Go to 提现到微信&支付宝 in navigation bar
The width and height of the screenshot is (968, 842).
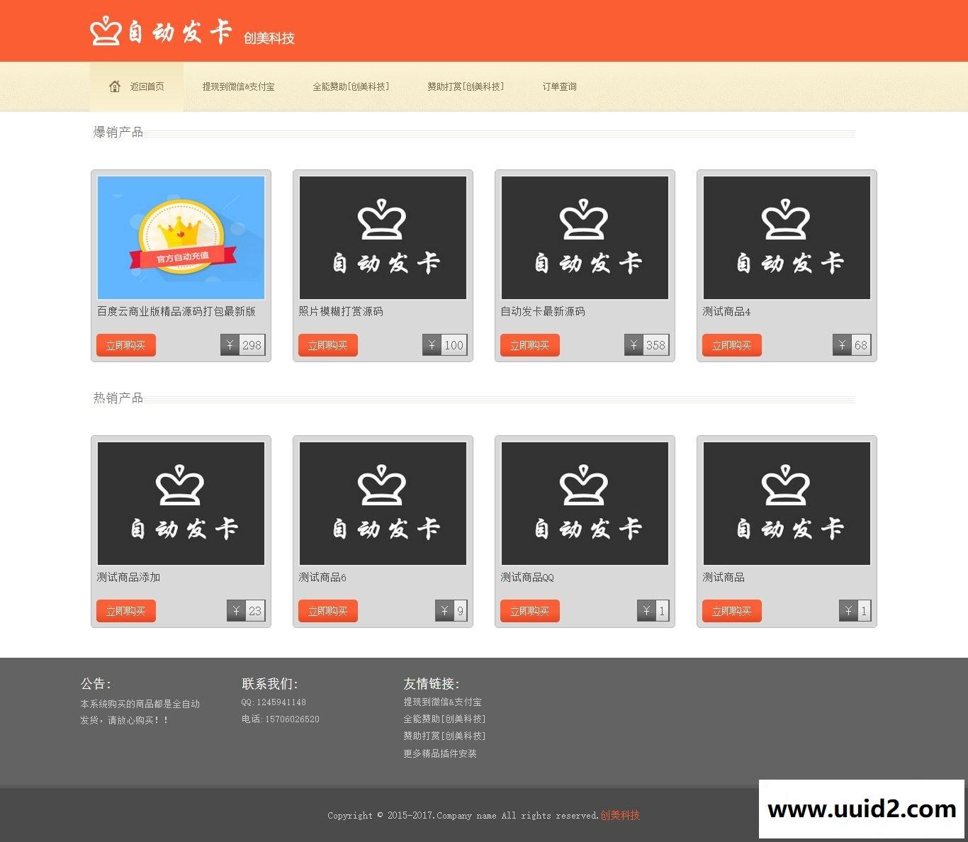238,86
